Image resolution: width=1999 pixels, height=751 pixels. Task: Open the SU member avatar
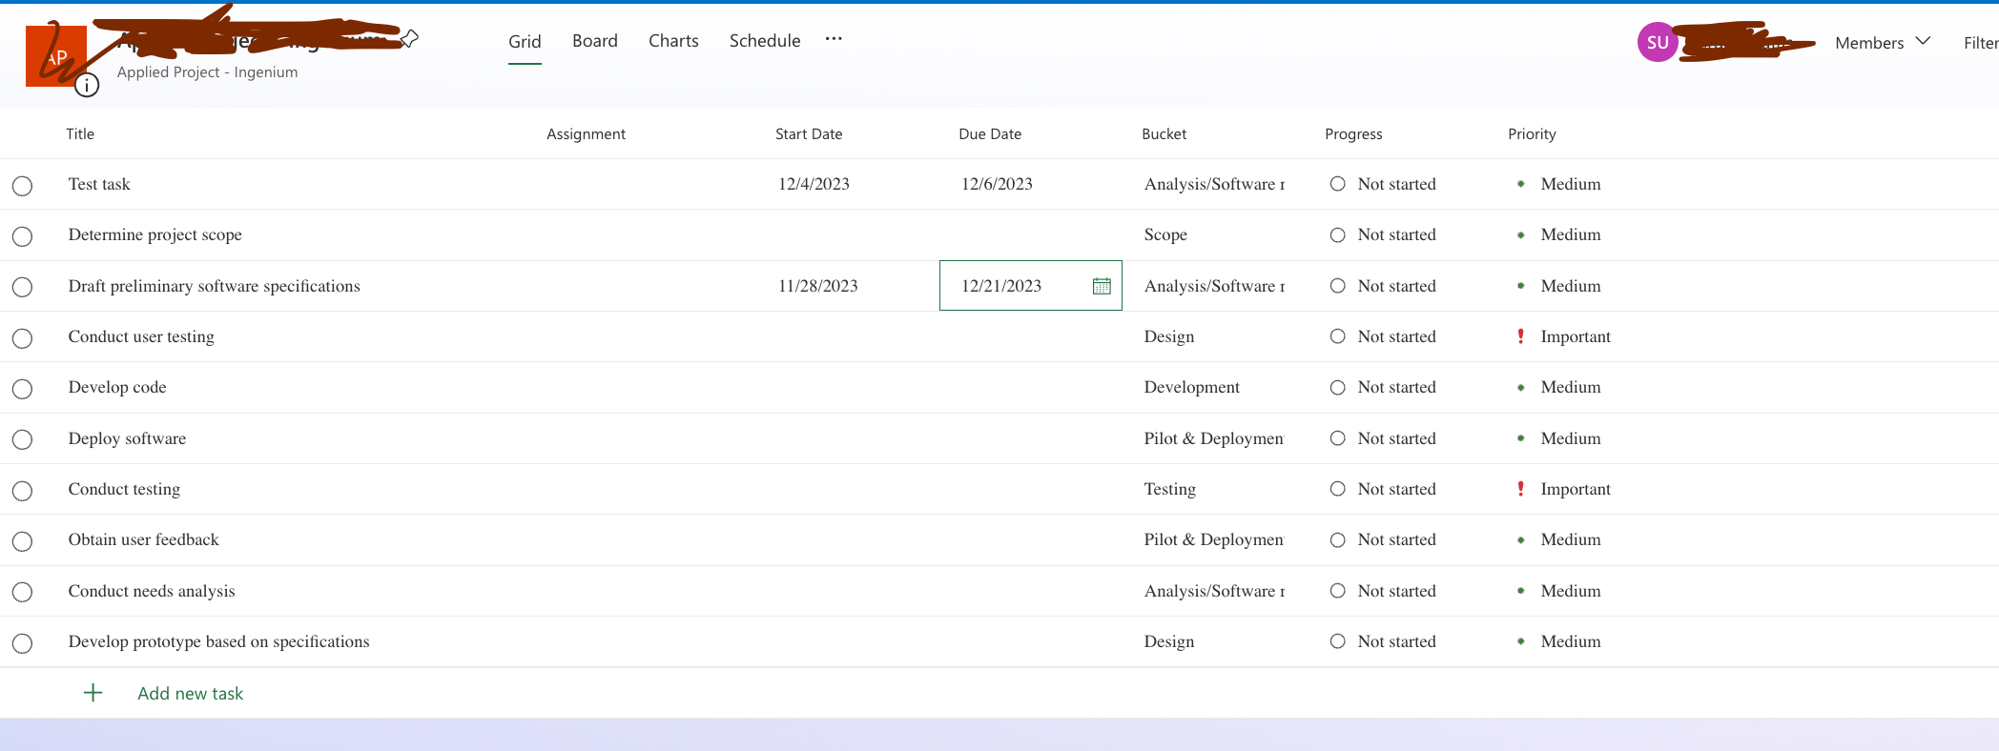[x=1658, y=43]
